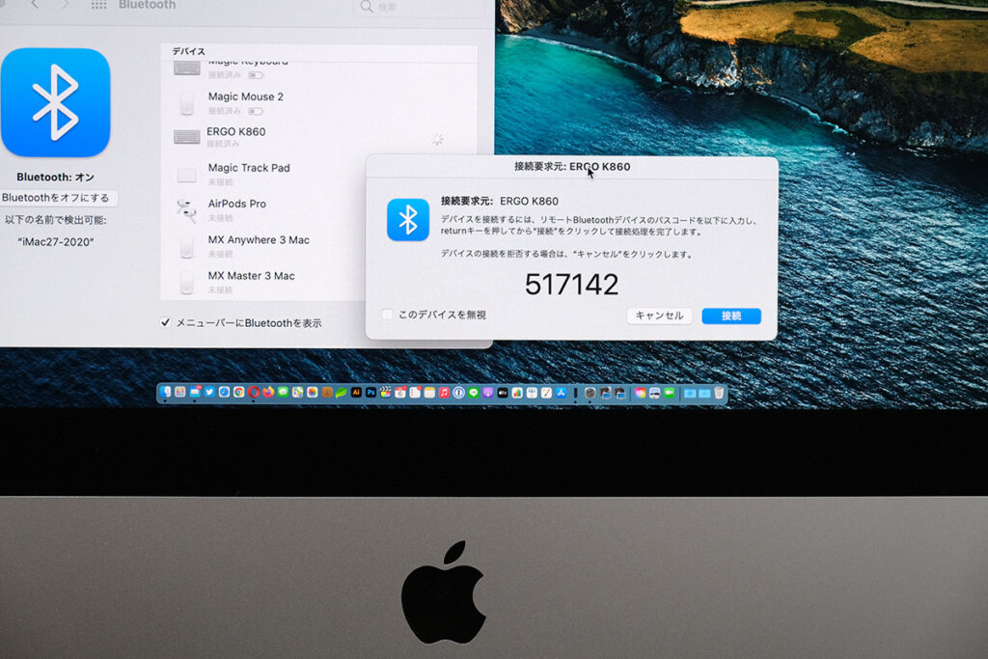
Task: Click the 接続 button in dialog
Action: click(731, 316)
